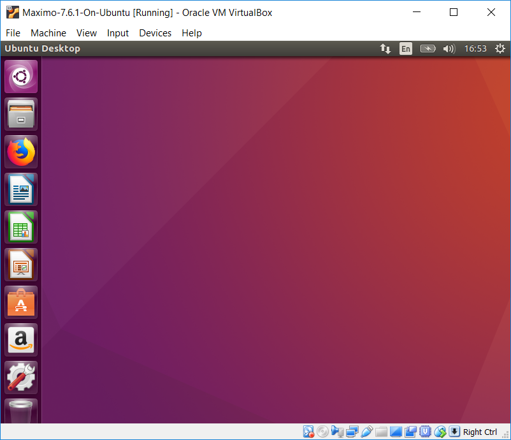Launch Firefox web browser
This screenshot has width=511, height=440.
[x=21, y=152]
